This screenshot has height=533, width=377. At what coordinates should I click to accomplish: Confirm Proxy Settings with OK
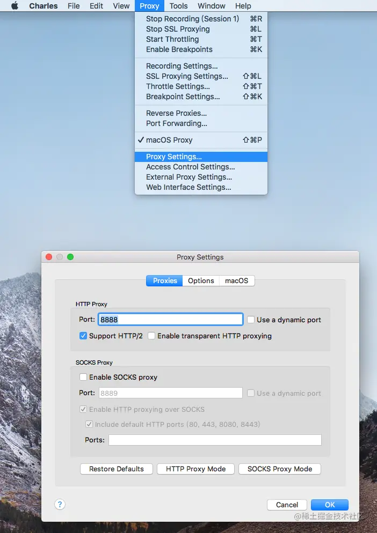(330, 505)
